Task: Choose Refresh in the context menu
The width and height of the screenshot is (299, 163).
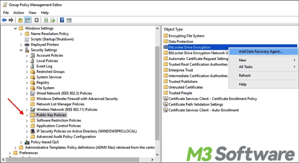Action: point(263,76)
